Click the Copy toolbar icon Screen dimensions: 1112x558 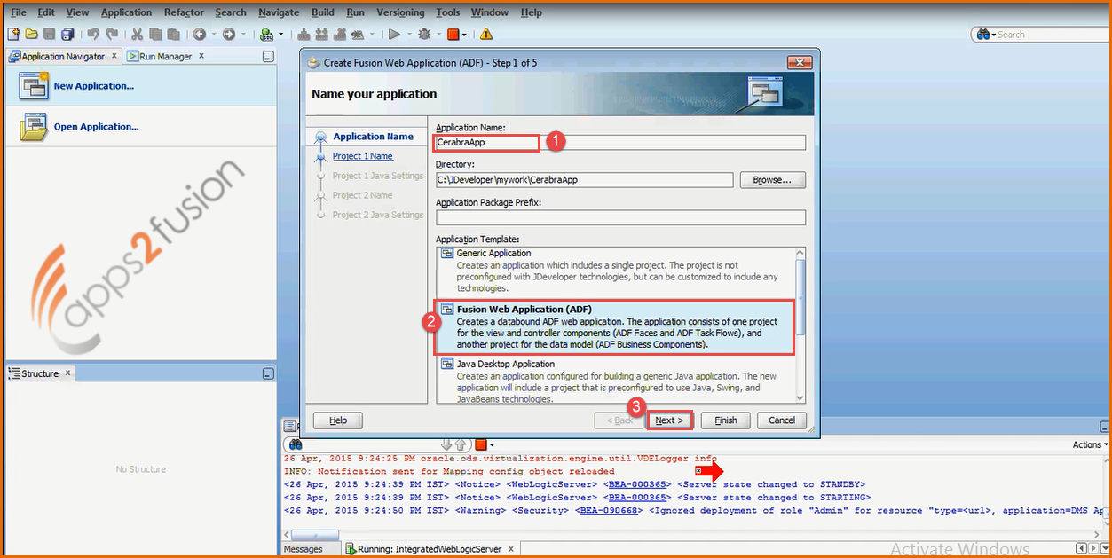(x=155, y=35)
